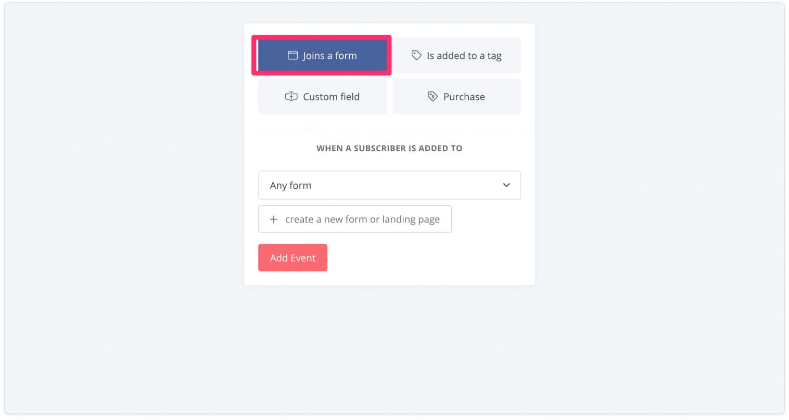The width and height of the screenshot is (789, 420).
Task: Click the When a subscriber is added heading
Action: (x=389, y=148)
